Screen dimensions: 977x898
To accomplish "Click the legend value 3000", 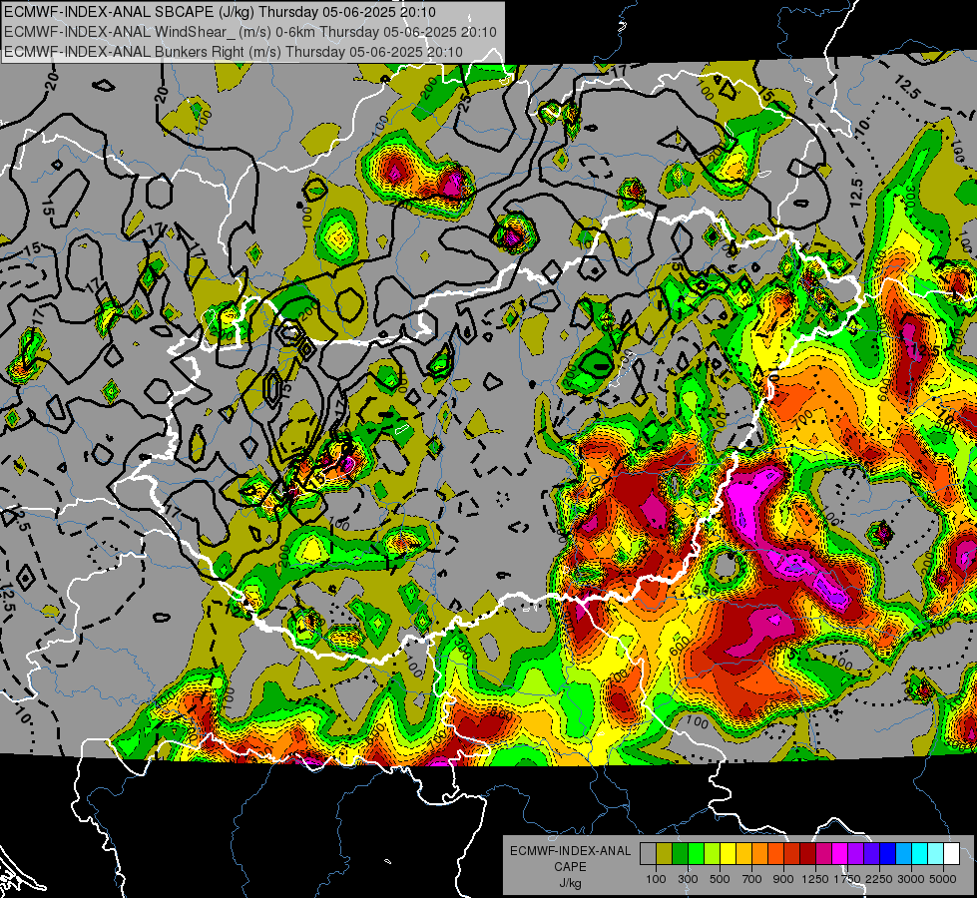I will 911,879.
